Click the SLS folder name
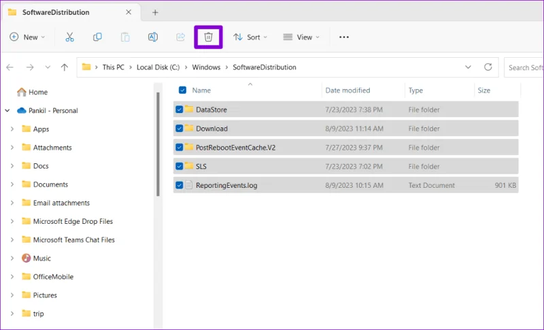This screenshot has width=544, height=330. 201,166
